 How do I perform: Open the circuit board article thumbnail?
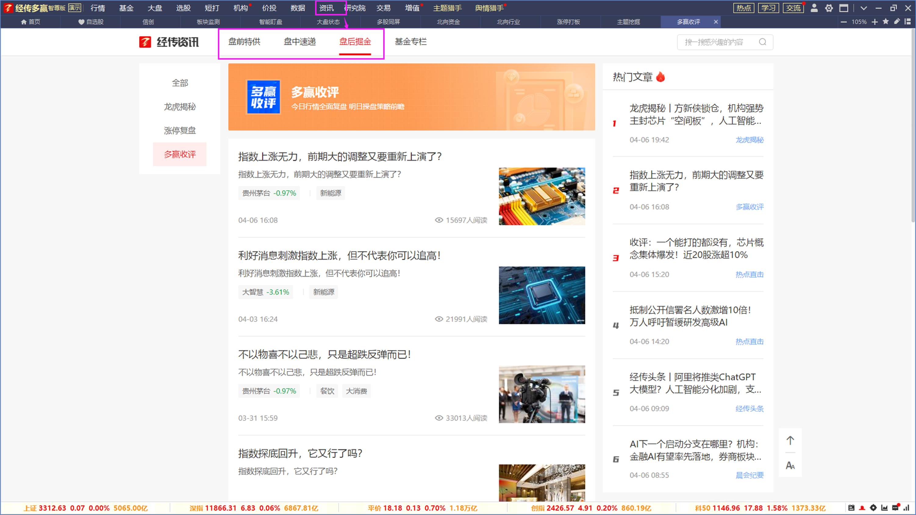[x=542, y=196]
